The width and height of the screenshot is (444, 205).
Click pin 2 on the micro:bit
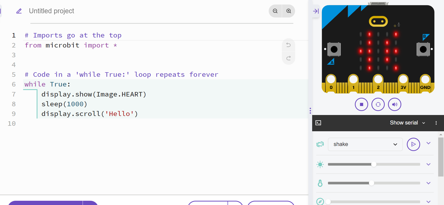378,83
